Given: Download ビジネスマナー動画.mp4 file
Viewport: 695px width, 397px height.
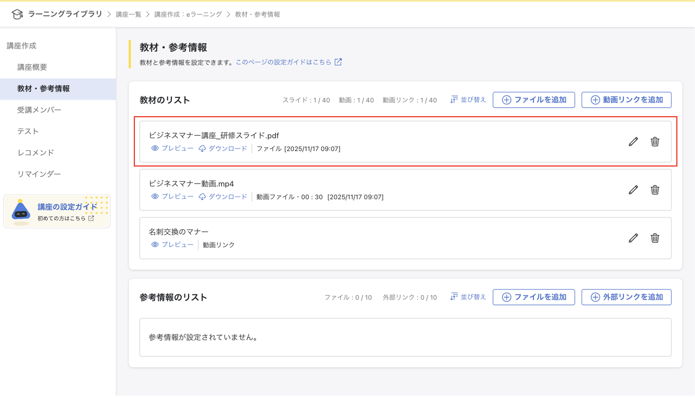Looking at the screenshot, I should [x=223, y=197].
